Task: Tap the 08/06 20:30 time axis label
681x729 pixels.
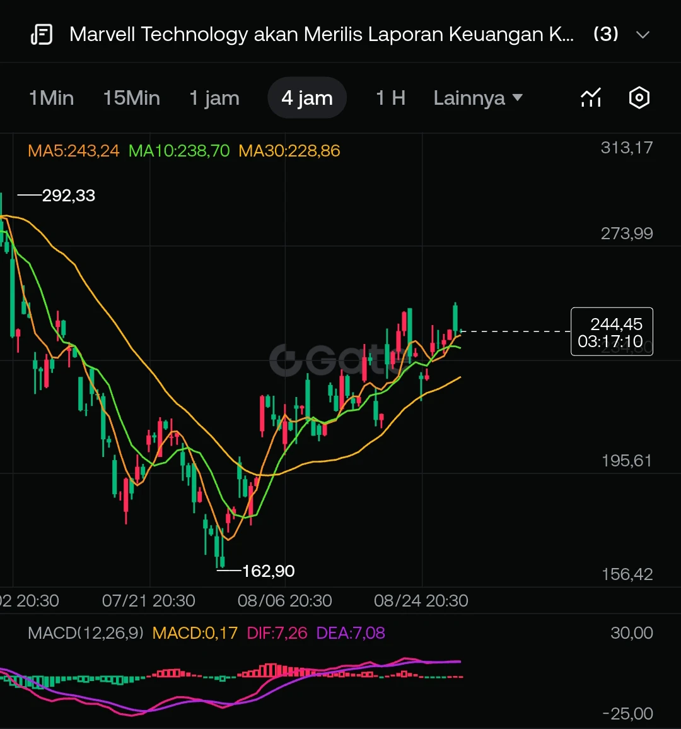Action: pyautogui.click(x=285, y=601)
